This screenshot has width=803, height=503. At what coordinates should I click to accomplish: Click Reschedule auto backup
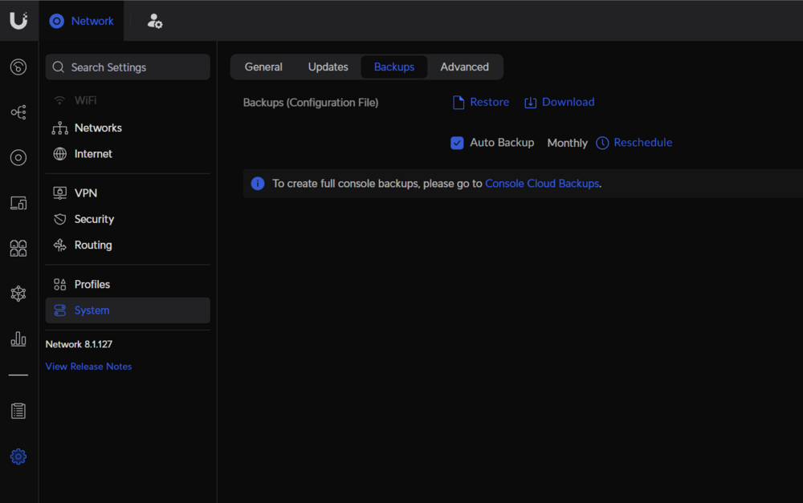click(x=634, y=143)
